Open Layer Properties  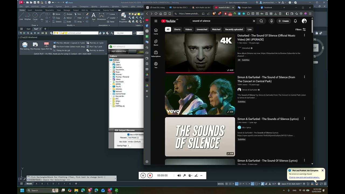pyautogui.click(x=123, y=17)
